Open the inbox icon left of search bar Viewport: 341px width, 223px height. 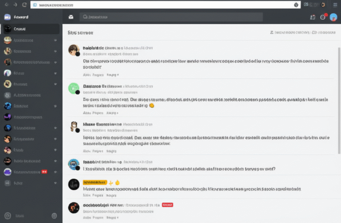pyautogui.click(x=71, y=17)
